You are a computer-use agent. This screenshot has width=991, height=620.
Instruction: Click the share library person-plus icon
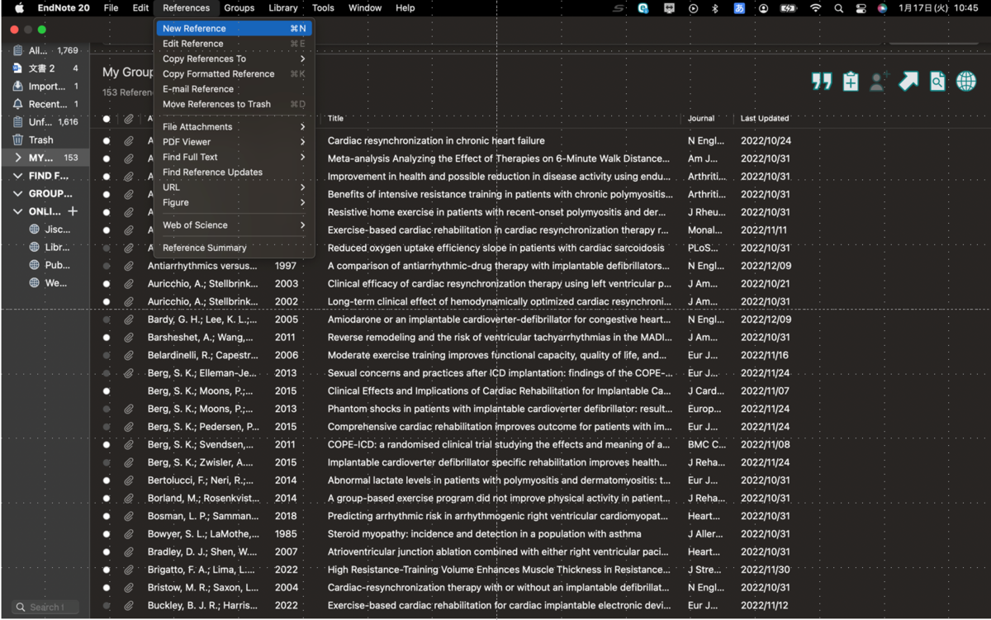(x=880, y=81)
